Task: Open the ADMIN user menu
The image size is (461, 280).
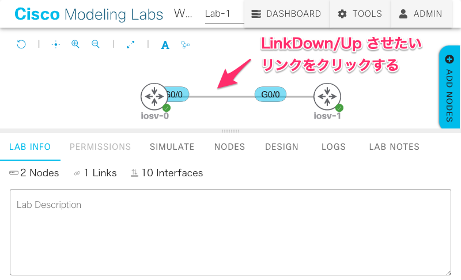Action: 421,14
